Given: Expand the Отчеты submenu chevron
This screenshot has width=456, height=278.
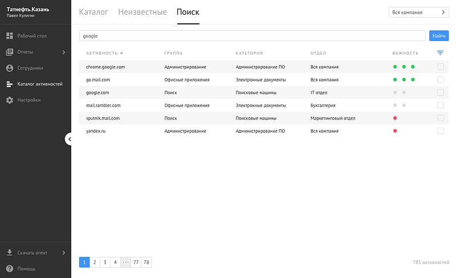Looking at the screenshot, I should [x=64, y=52].
